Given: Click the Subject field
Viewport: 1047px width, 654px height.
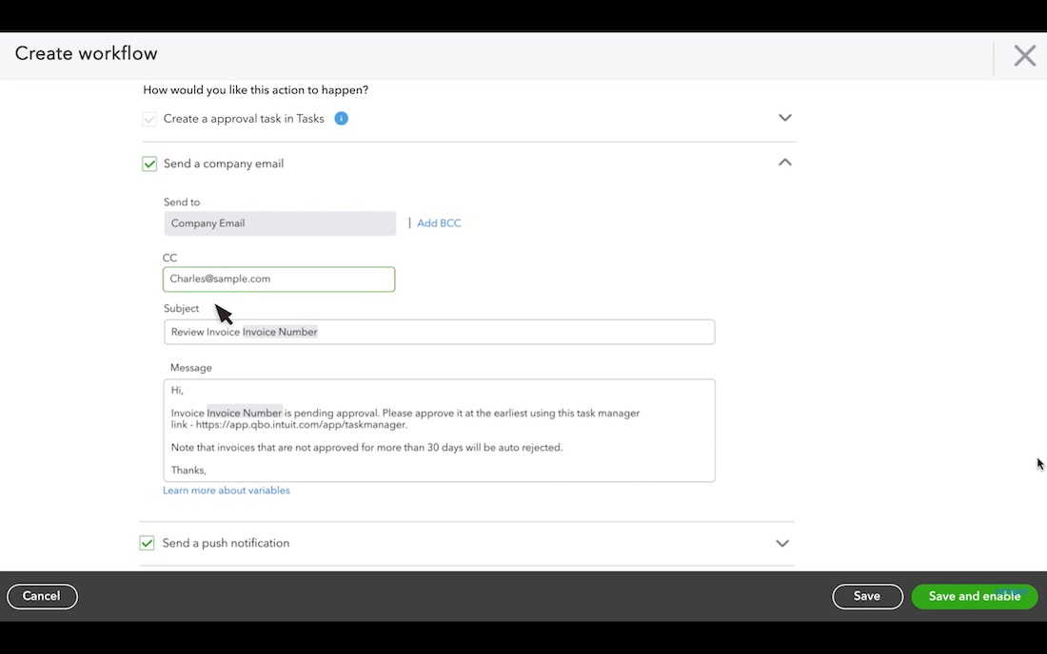Looking at the screenshot, I should (x=440, y=332).
